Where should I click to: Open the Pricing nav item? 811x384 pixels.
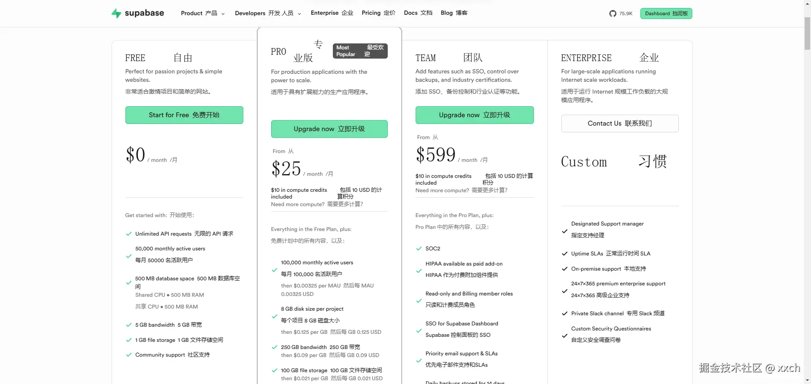point(378,13)
